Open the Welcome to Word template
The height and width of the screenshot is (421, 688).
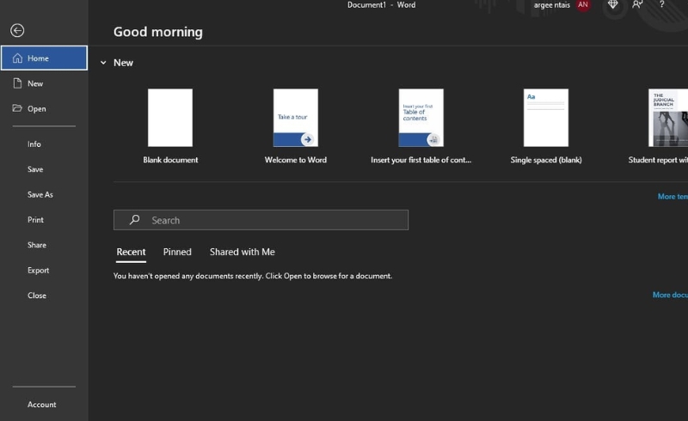[x=296, y=118]
